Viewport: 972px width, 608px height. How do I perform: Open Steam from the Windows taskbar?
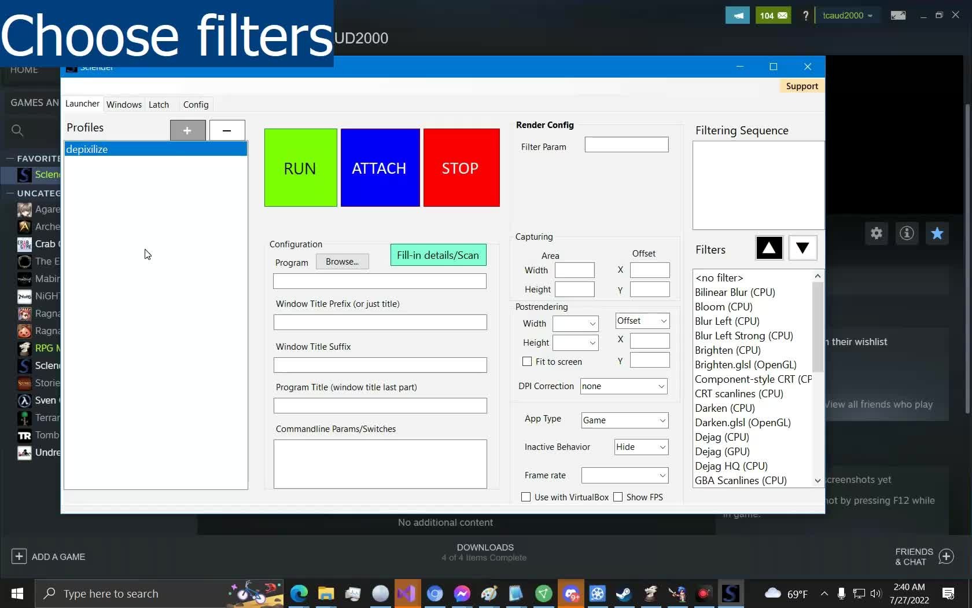pos(624,594)
